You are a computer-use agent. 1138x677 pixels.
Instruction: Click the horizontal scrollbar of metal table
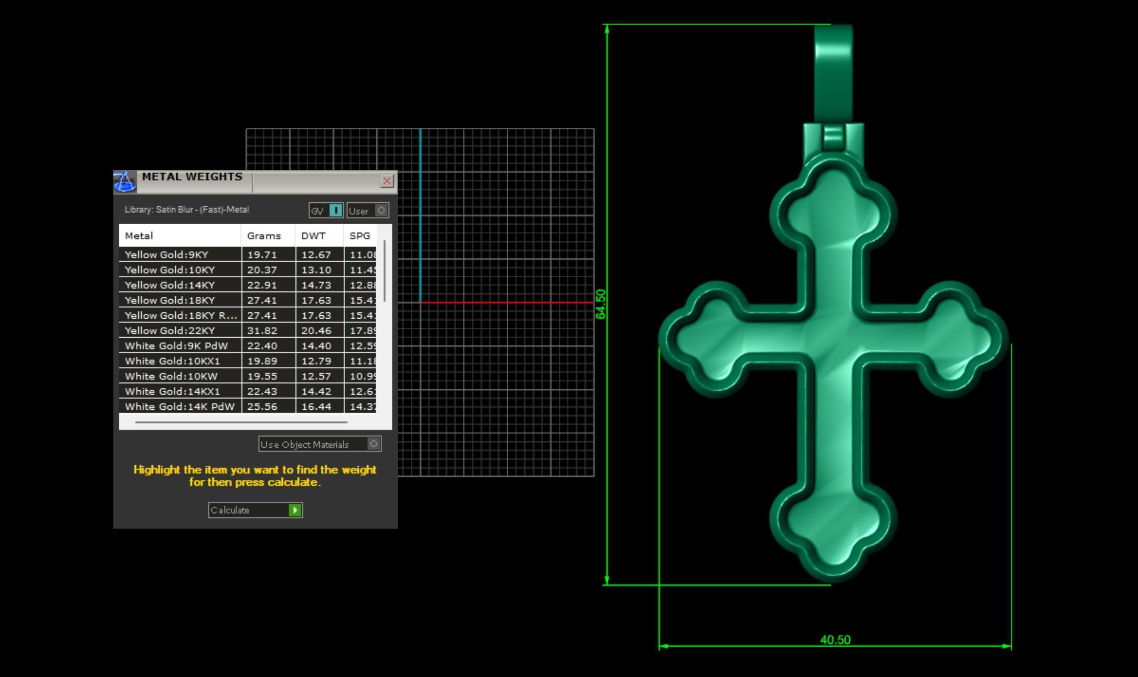pos(241,422)
